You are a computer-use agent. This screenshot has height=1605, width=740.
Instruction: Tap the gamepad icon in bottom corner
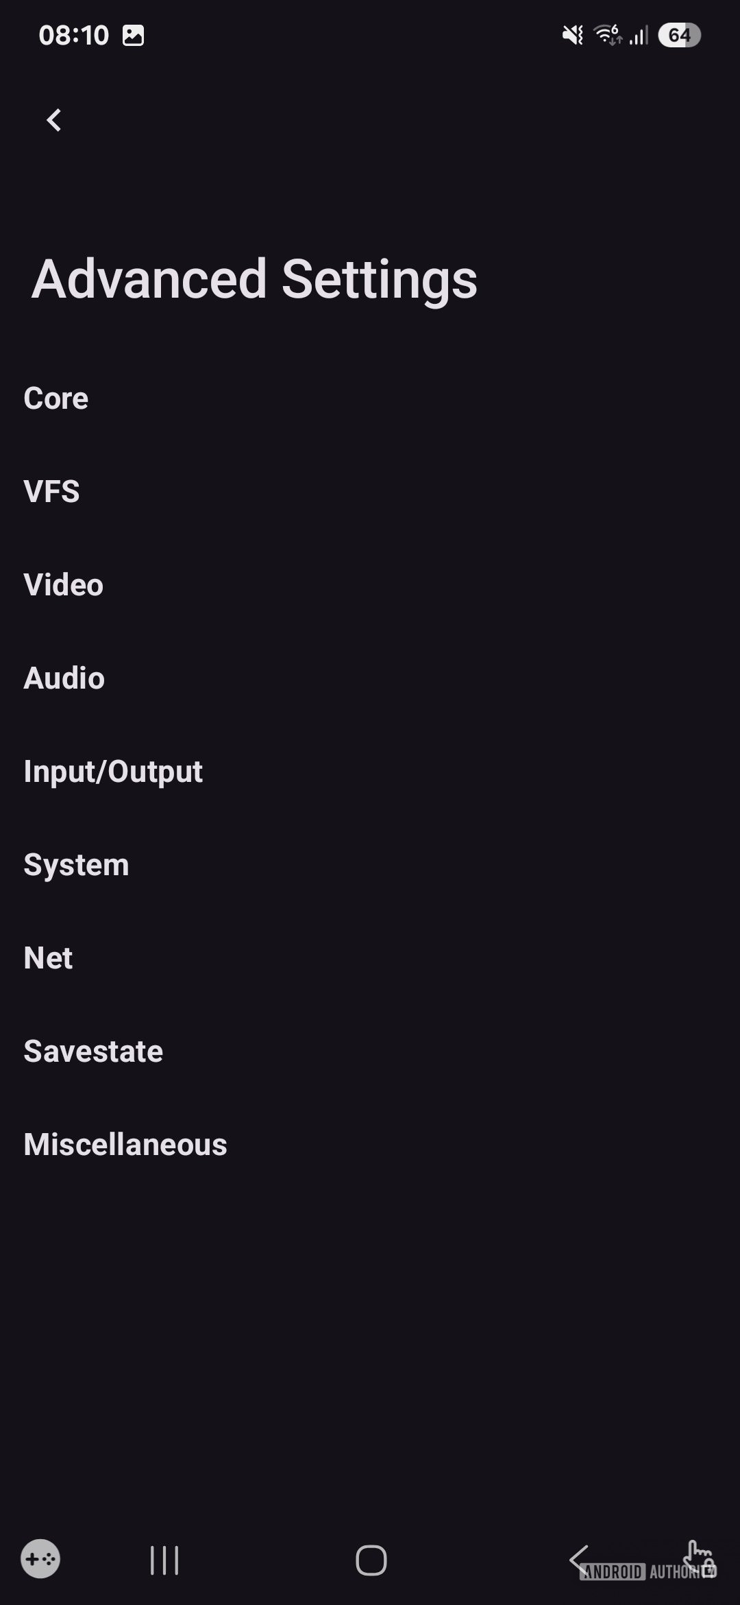pyautogui.click(x=40, y=1559)
